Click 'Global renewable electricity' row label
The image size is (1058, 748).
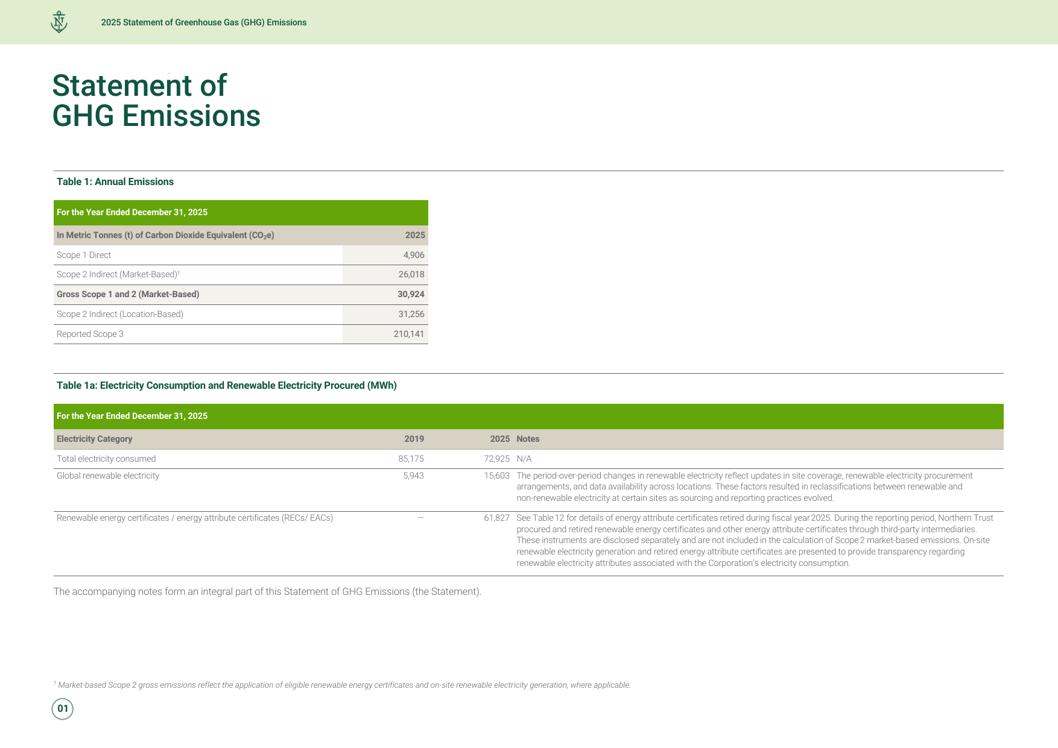(x=108, y=476)
